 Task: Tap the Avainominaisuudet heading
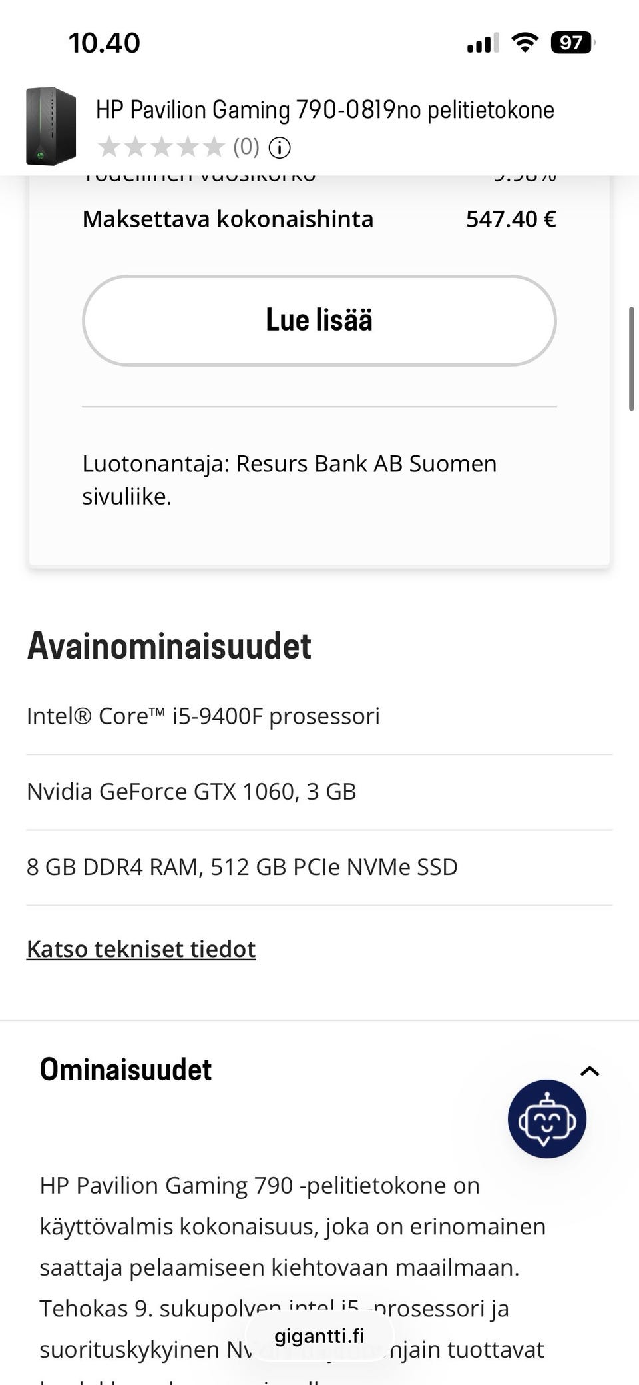pyautogui.click(x=169, y=646)
